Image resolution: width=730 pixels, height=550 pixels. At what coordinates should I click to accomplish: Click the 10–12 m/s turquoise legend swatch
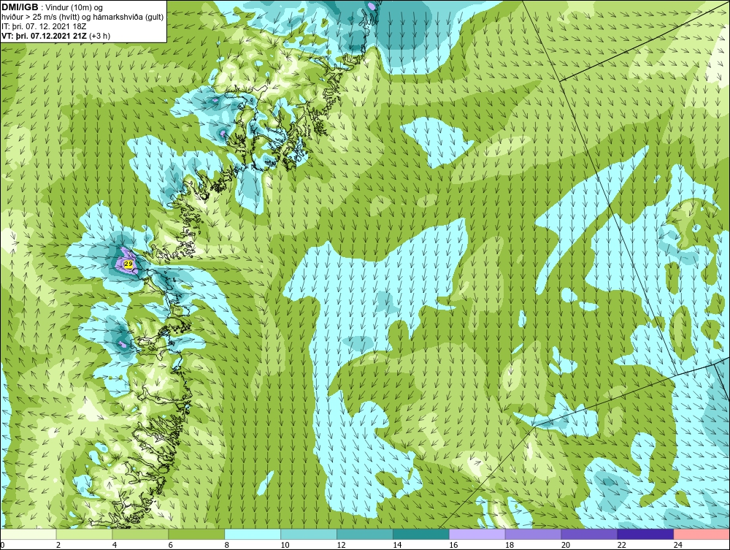point(309,534)
